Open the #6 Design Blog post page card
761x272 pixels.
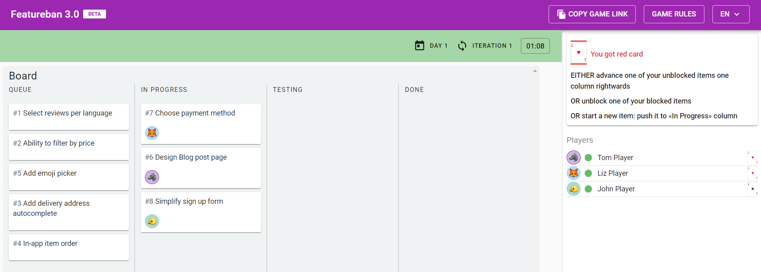(201, 168)
